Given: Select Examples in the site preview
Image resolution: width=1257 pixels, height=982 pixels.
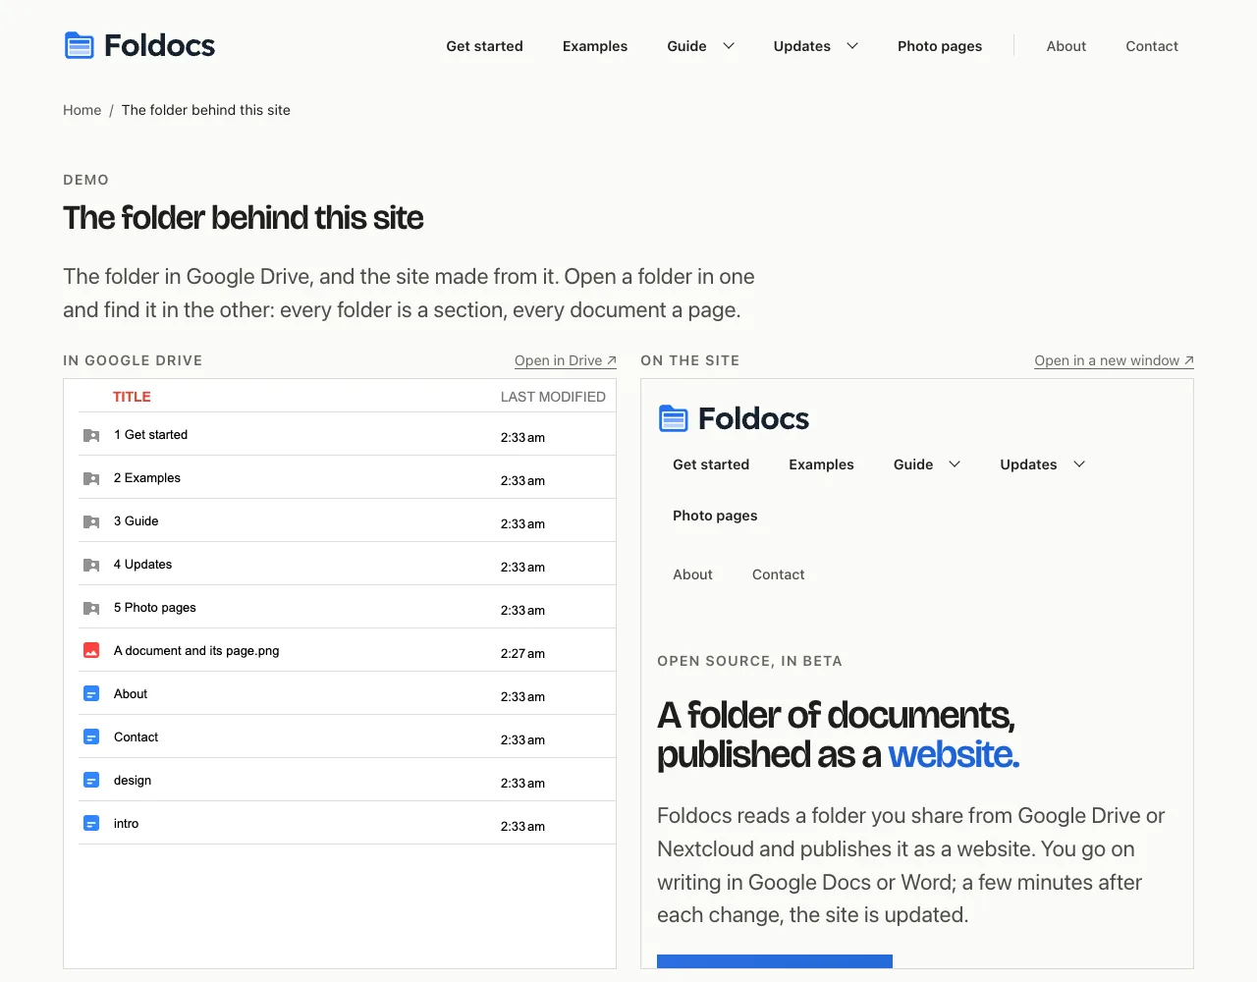Looking at the screenshot, I should pos(821,464).
